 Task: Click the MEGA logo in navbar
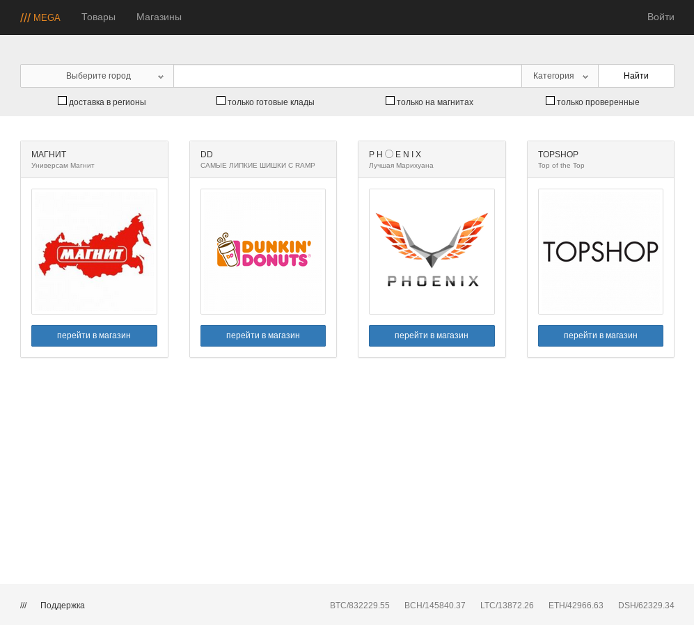(x=40, y=17)
